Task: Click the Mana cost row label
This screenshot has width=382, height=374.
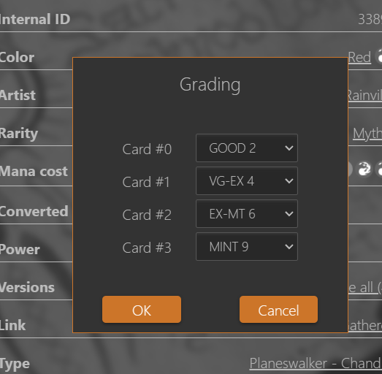Action: [x=34, y=171]
